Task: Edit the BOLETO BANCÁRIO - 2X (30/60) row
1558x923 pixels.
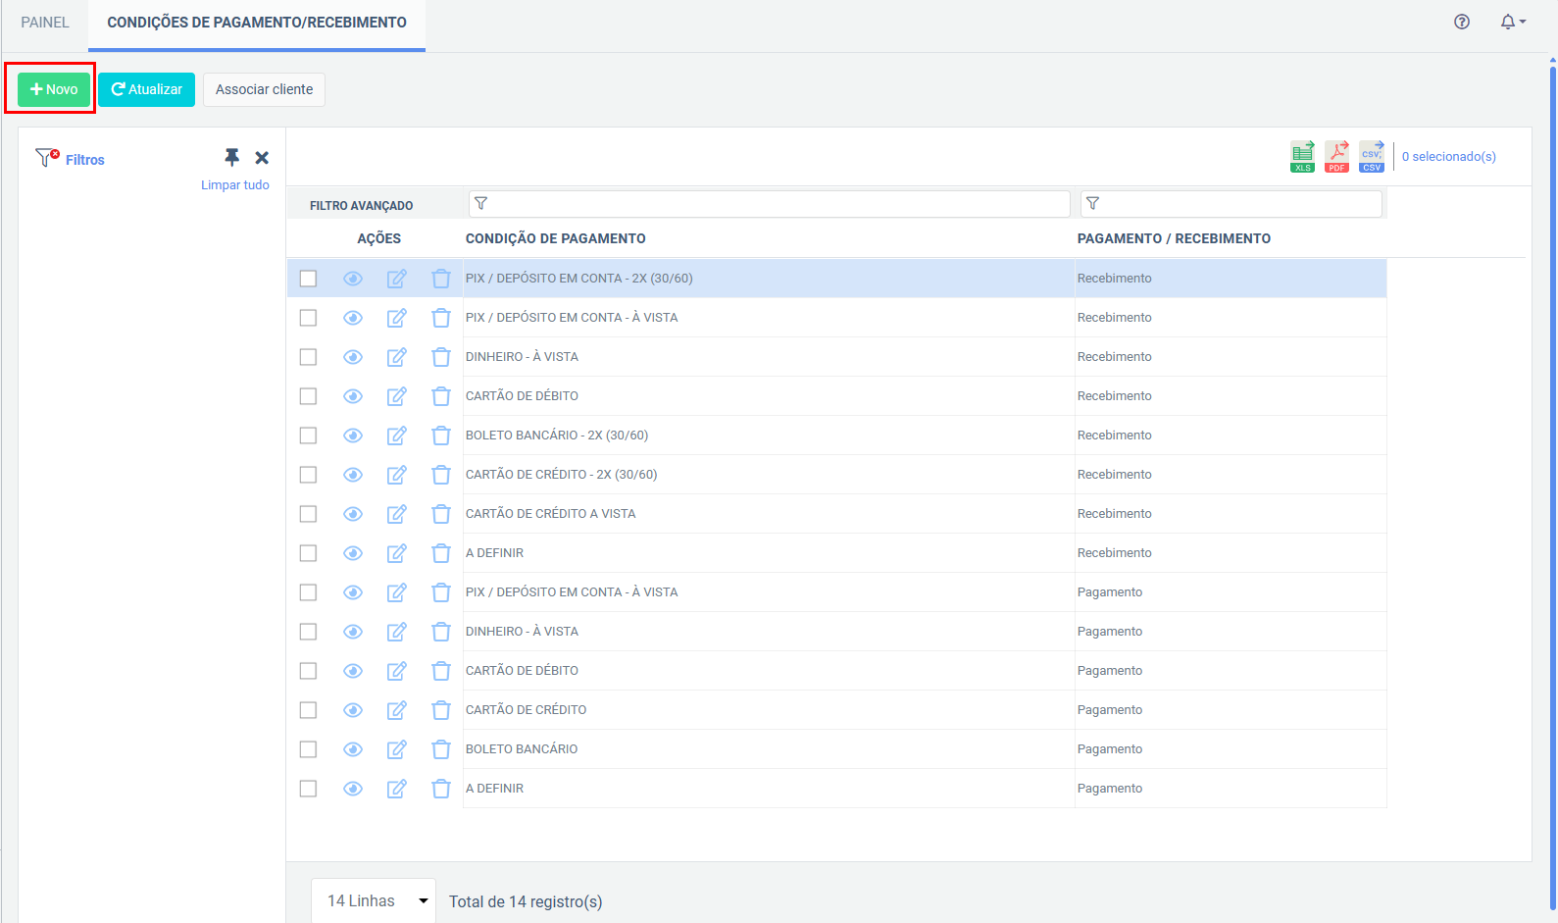Action: click(x=396, y=436)
